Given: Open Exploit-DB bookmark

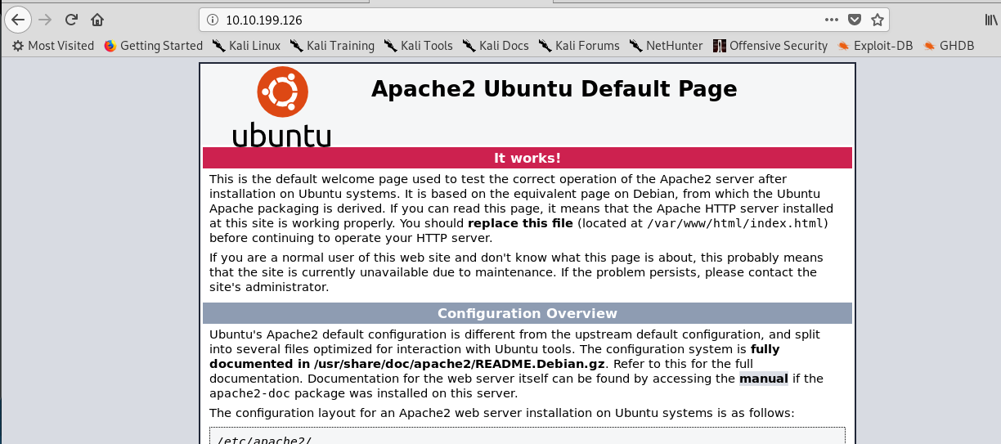Looking at the screenshot, I should click(x=875, y=46).
